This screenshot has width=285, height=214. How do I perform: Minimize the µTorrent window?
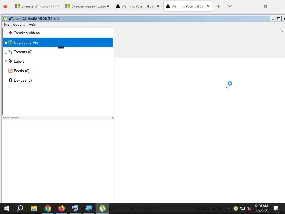click(x=273, y=19)
